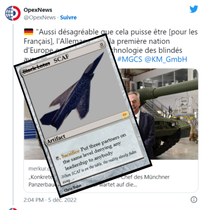The height and width of the screenshot is (210, 203).
Task: Open the OpexNews globe avatar
Action: coord(13,13)
